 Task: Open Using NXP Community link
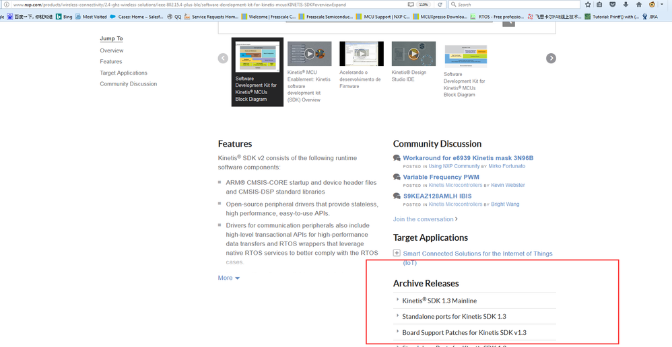454,166
